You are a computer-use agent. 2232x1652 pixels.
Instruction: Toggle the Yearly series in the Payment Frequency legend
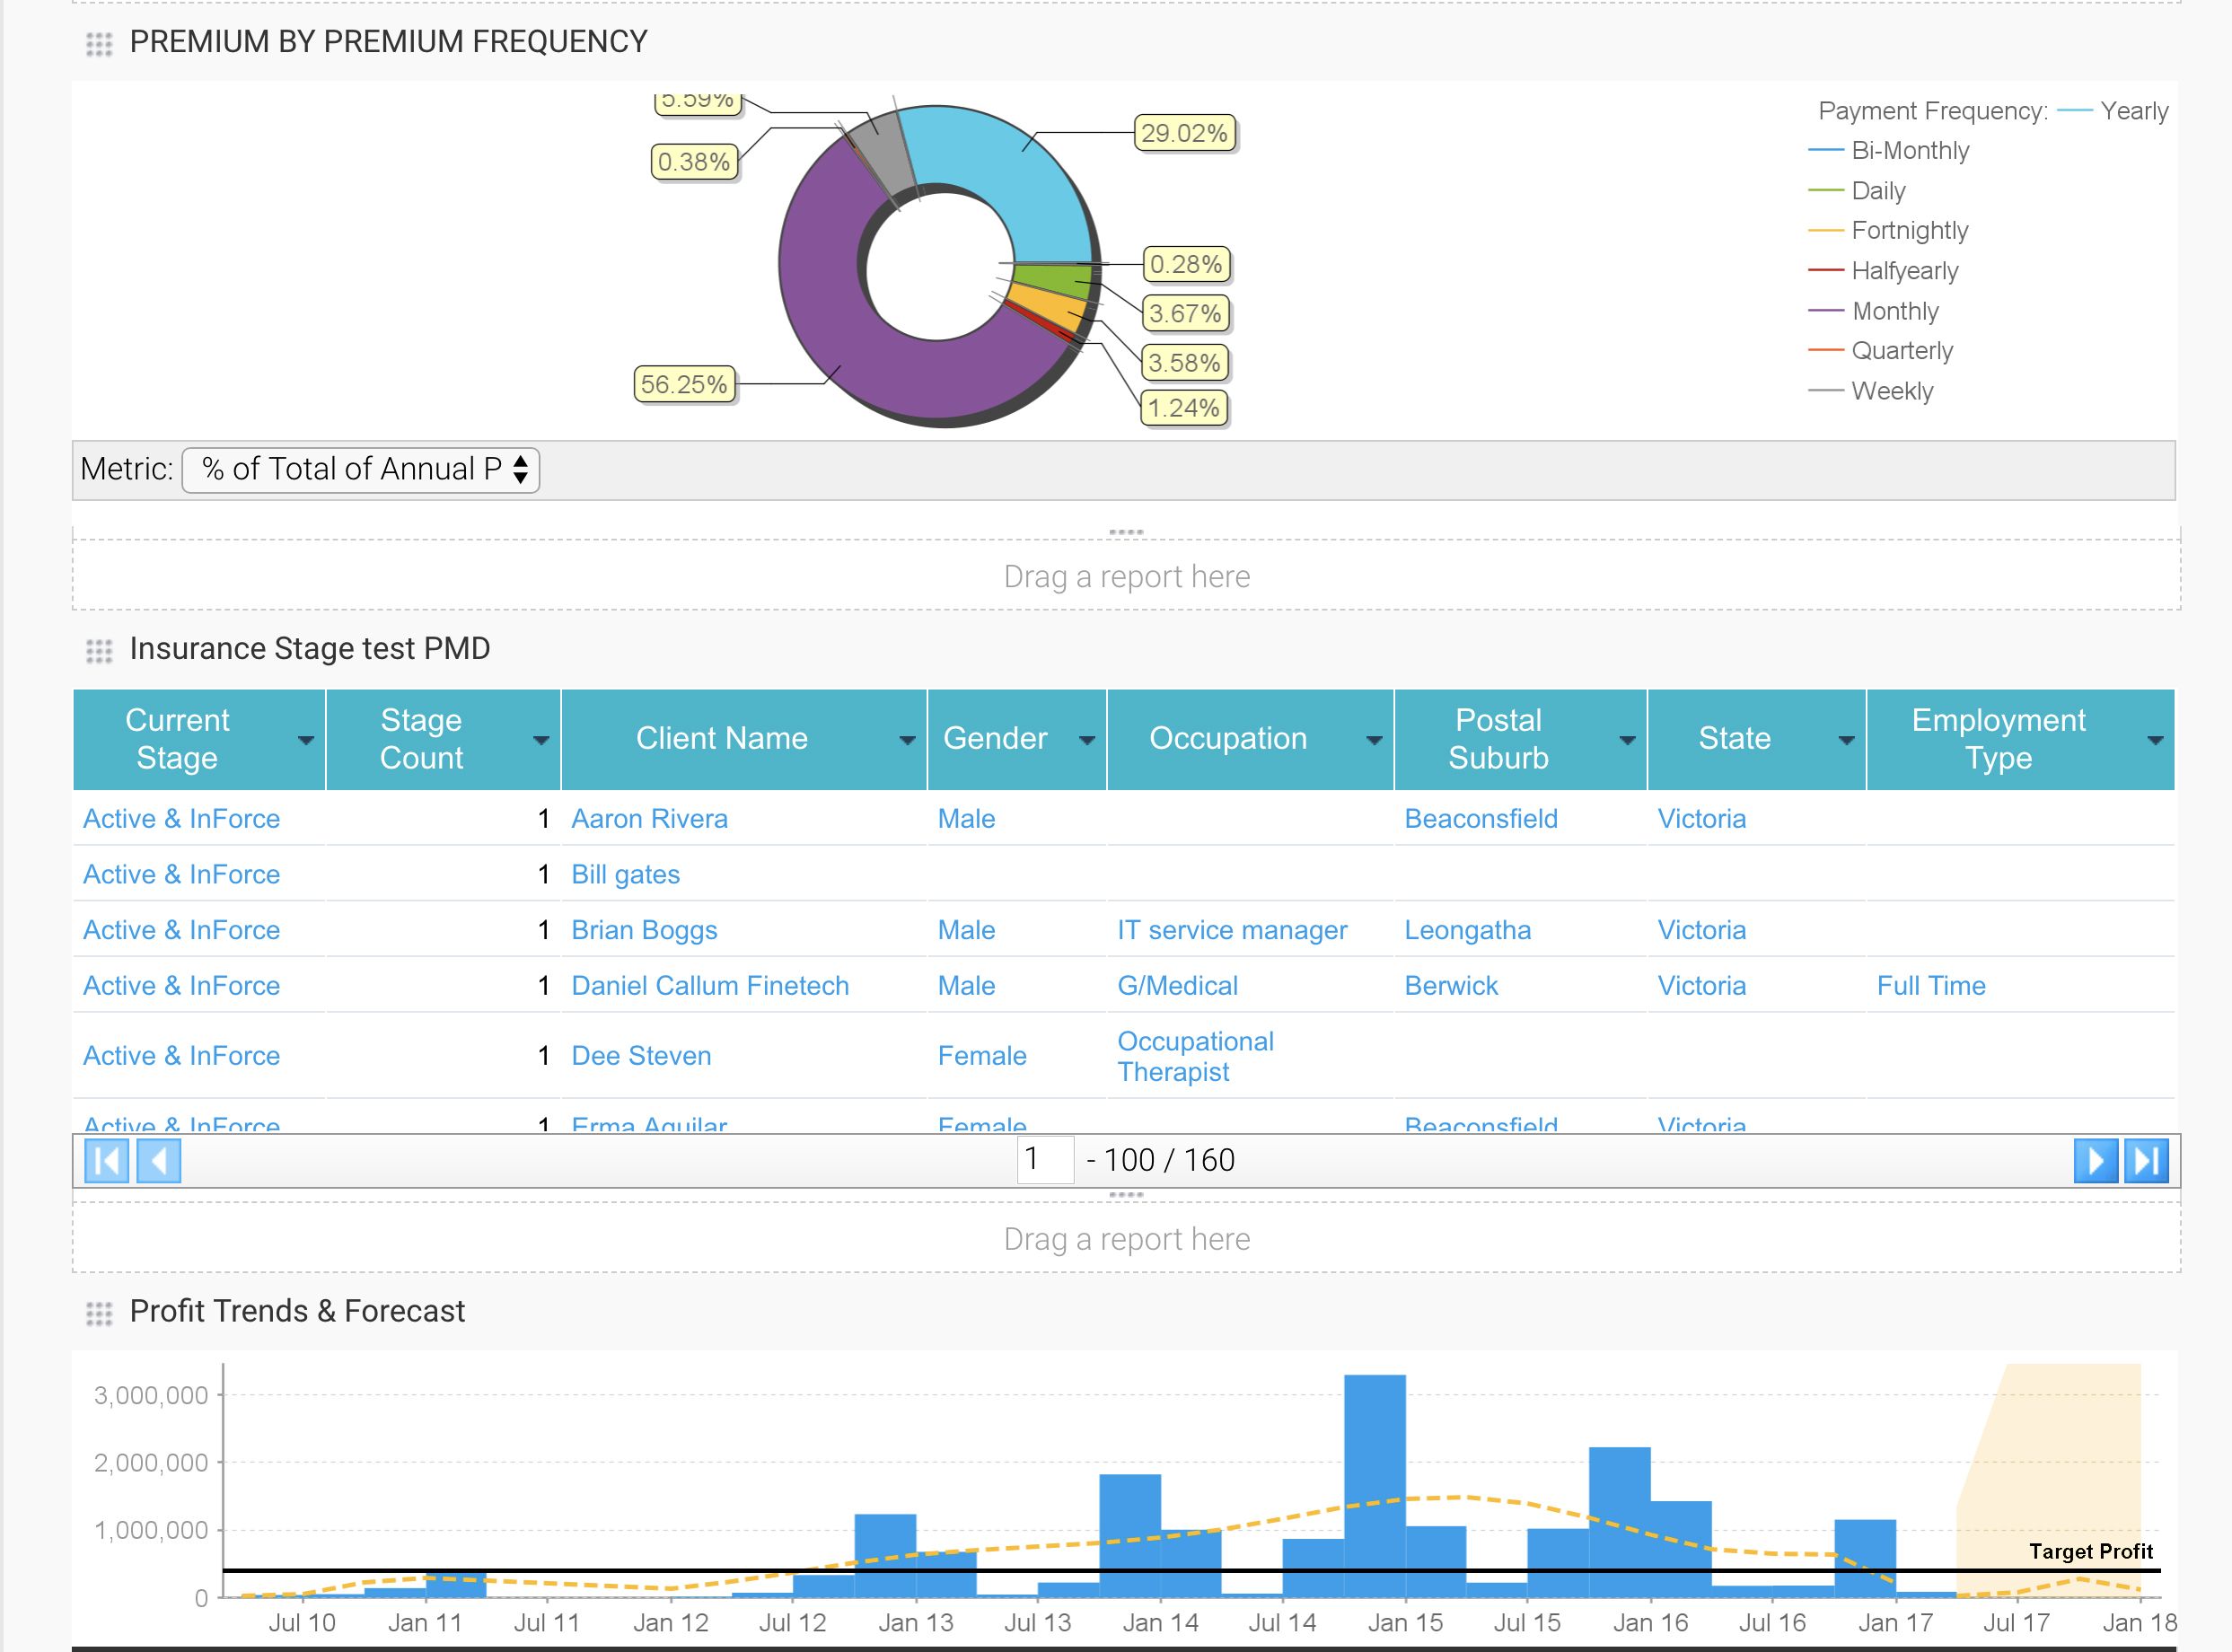2134,111
